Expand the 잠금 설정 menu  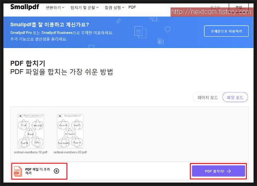tap(115, 7)
